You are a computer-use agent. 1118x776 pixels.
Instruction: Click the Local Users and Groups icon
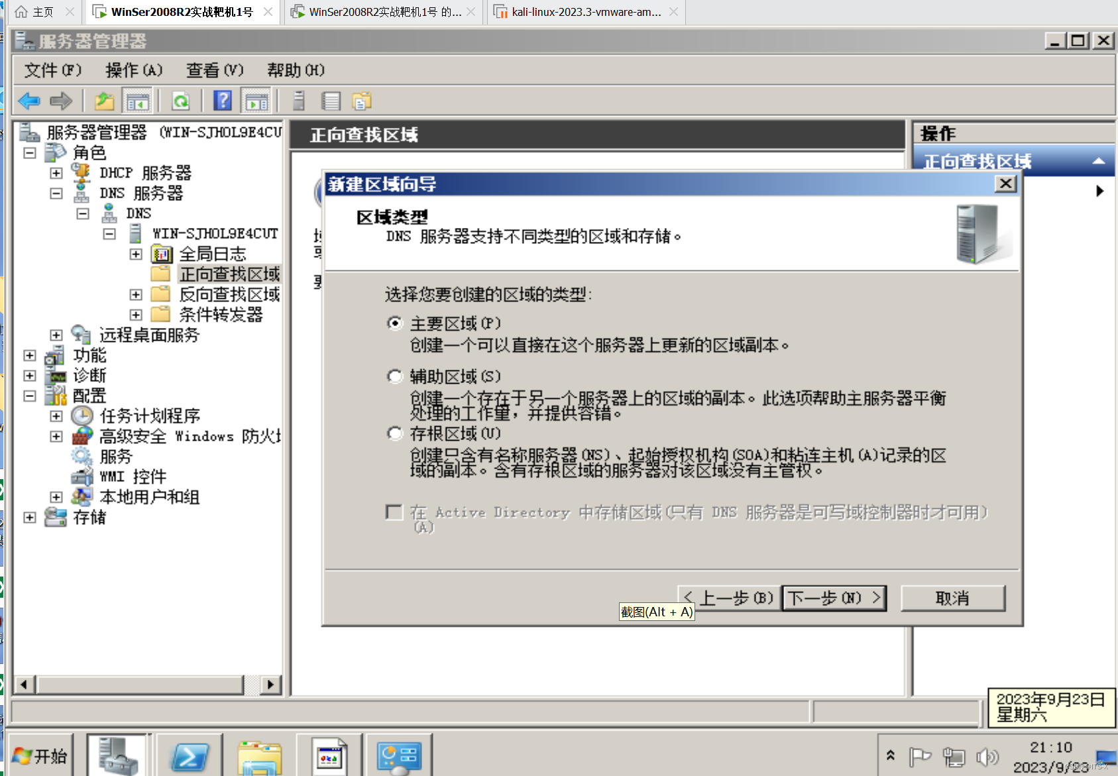[82, 496]
